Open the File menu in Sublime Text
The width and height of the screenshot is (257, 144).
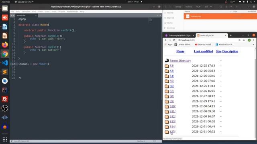click(x=12, y=12)
